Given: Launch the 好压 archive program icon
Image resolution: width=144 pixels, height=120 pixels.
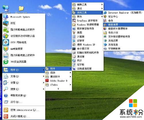Looking at the screenshot, I should coord(6,23).
